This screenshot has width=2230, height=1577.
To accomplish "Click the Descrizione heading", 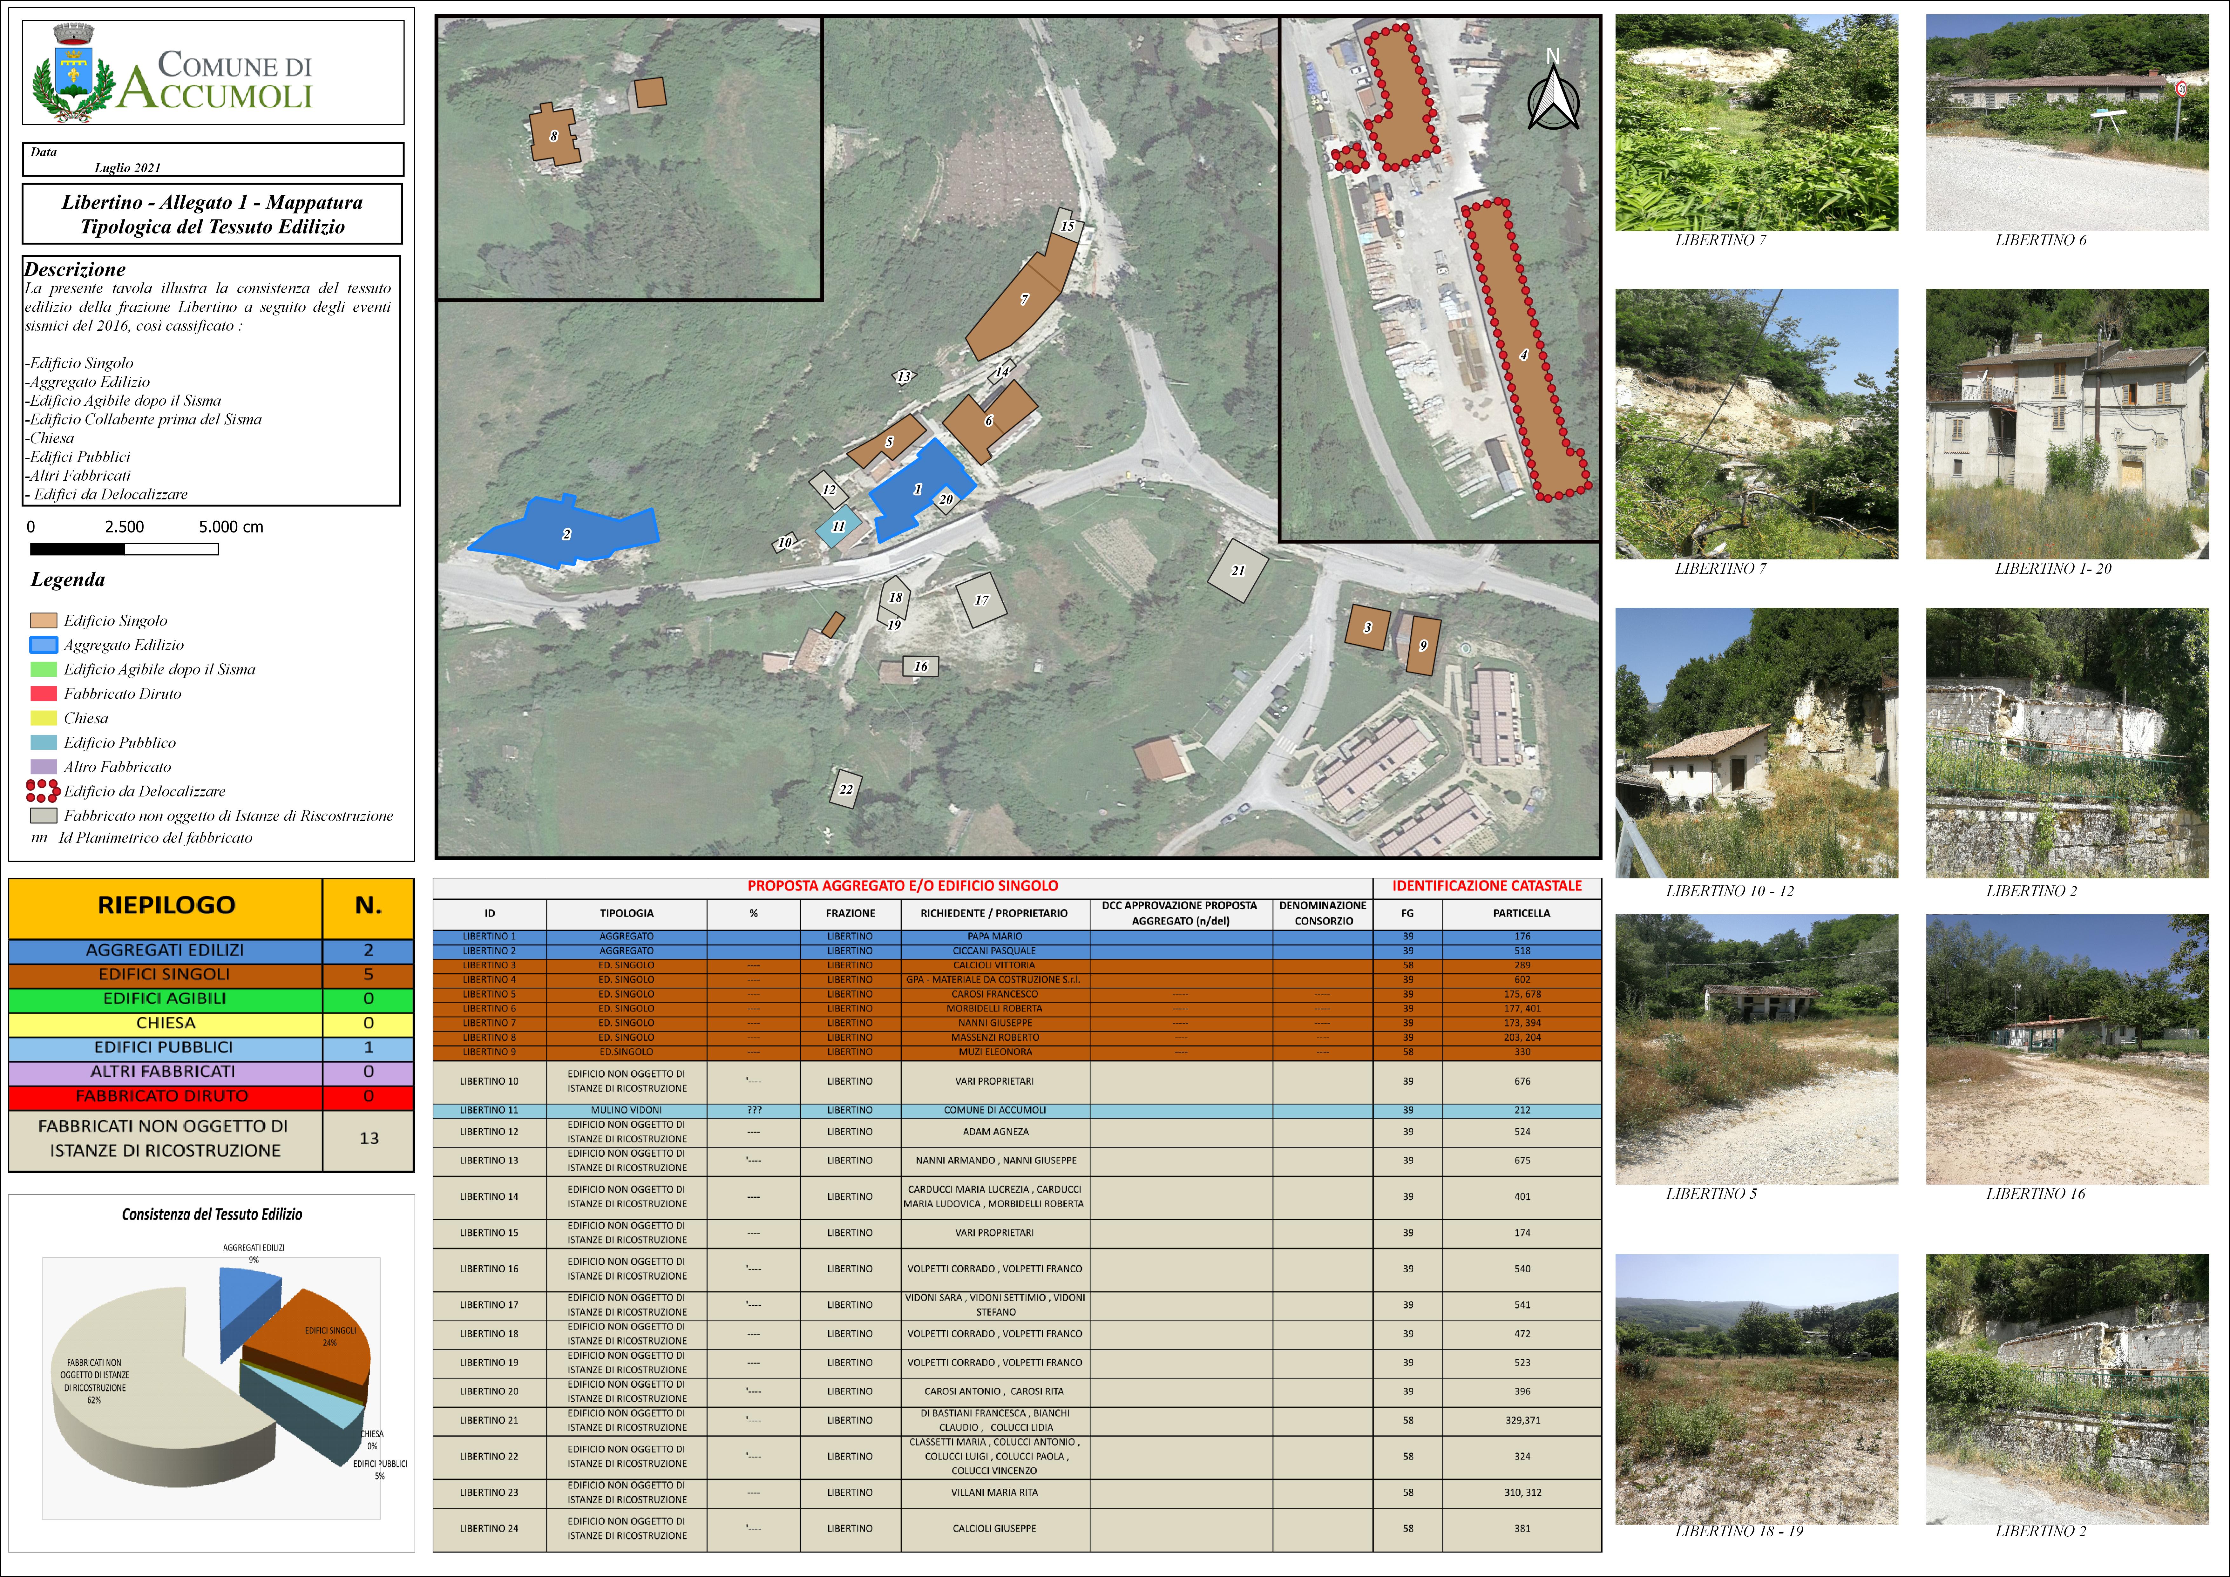I will pos(75,270).
